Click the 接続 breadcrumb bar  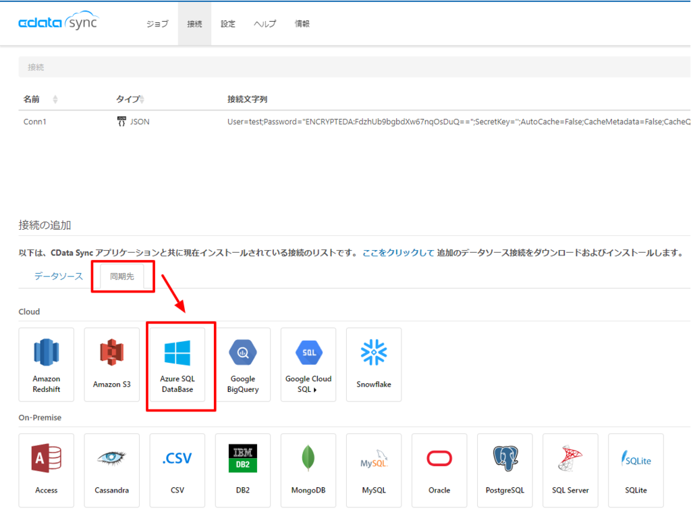click(x=354, y=67)
